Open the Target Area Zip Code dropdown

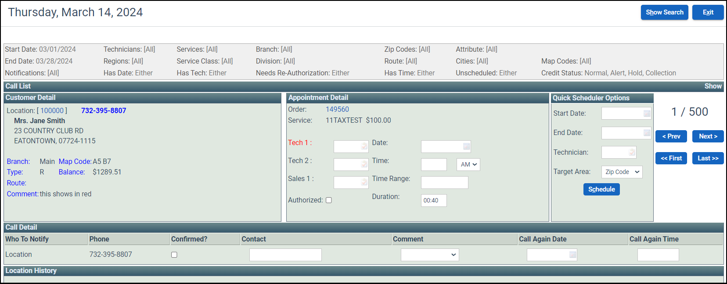tap(622, 172)
